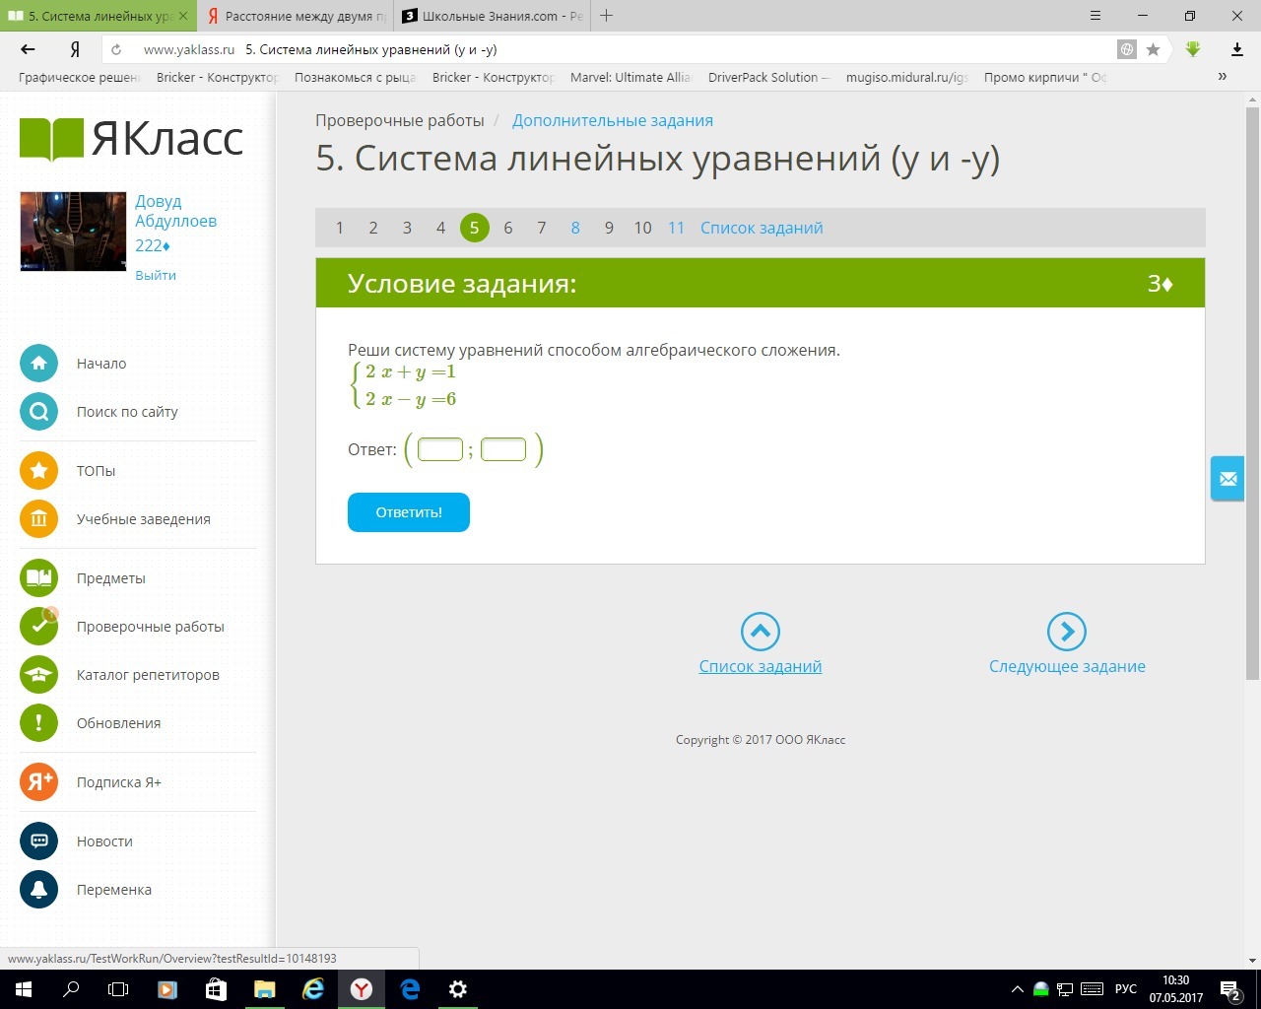Open task number 8
Image resolution: width=1261 pixels, height=1009 pixels.
point(575,229)
